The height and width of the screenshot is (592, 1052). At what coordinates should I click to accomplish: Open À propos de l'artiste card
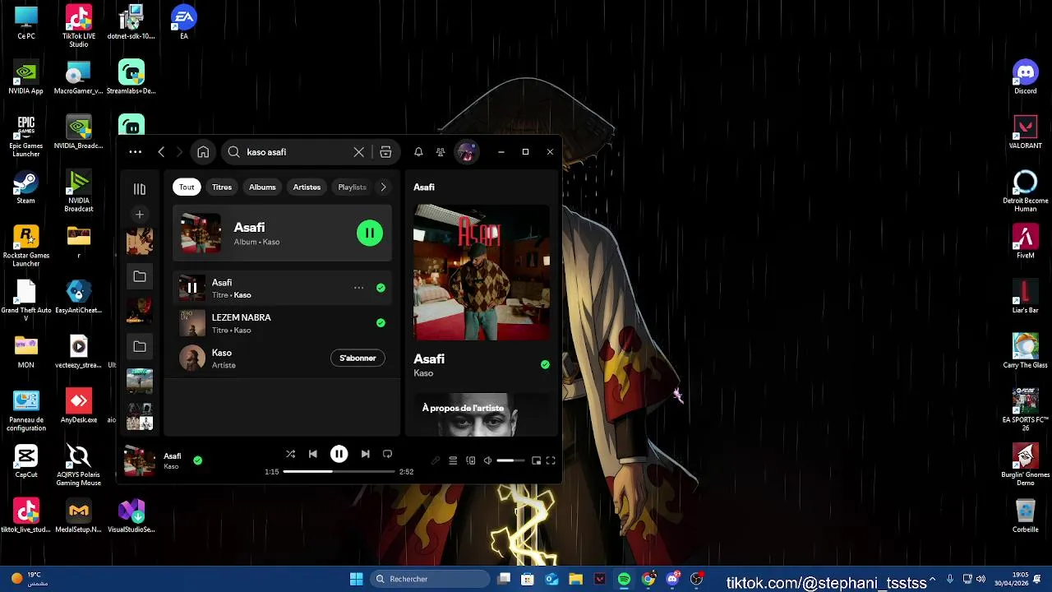[482, 414]
